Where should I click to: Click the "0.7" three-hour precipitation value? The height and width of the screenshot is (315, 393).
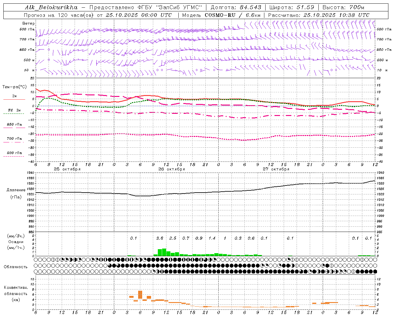coord(186,238)
